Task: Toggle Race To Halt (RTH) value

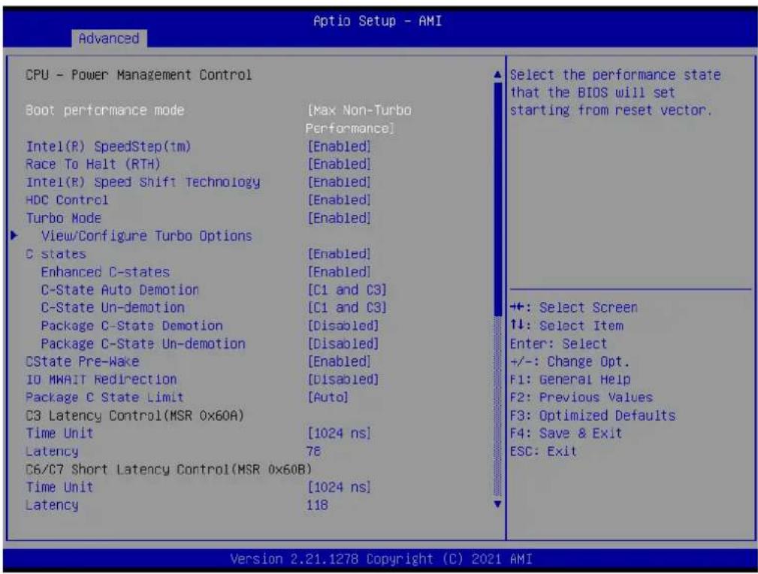Action: [339, 164]
